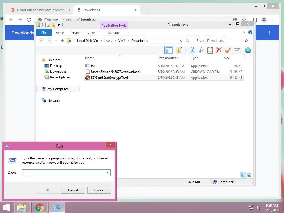This screenshot has width=284, height=213.
Task: Click the red X Delete icon
Action: point(219,50)
